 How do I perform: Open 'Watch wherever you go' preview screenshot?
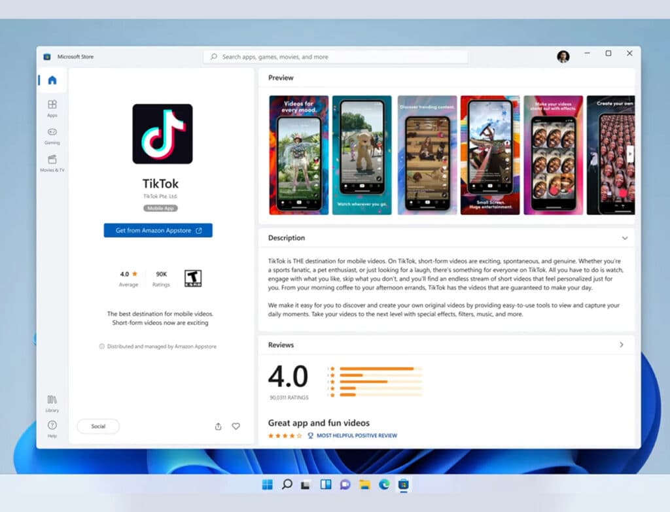(362, 155)
